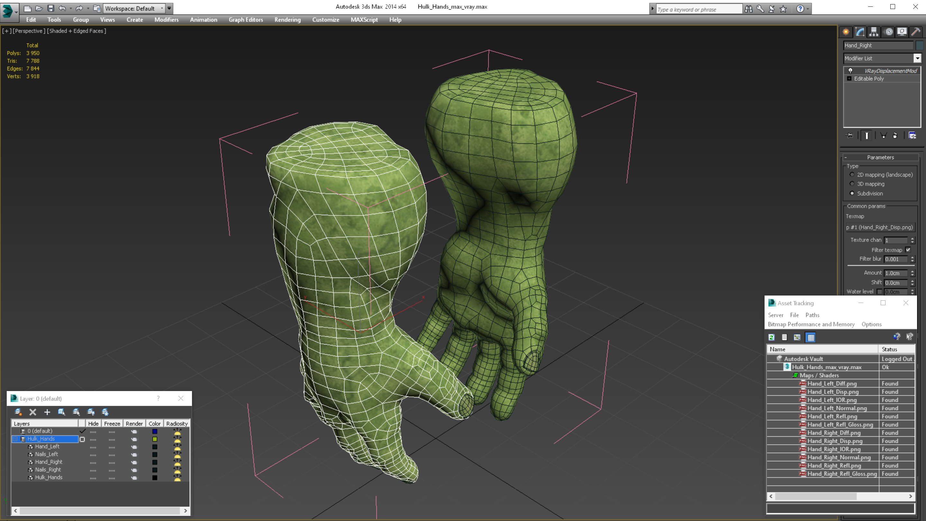This screenshot has width=926, height=521.
Task: Click Hand_Right object color swatch
Action: (x=920, y=45)
